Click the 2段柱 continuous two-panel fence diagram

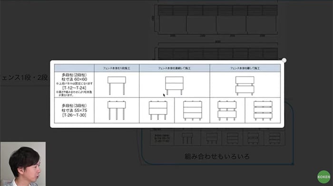coord(175,85)
